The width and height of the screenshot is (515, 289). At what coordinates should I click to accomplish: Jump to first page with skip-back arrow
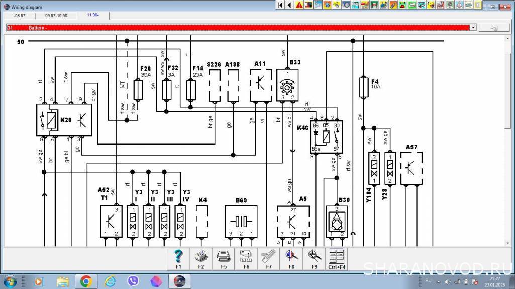pyautogui.click(x=280, y=5)
